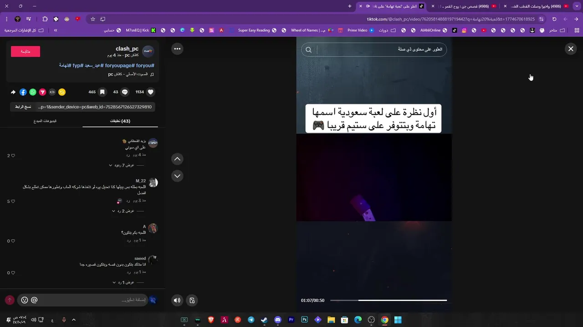Click the floating player icon beside the volume
Viewport: 583px width, 327px height.
[192, 300]
